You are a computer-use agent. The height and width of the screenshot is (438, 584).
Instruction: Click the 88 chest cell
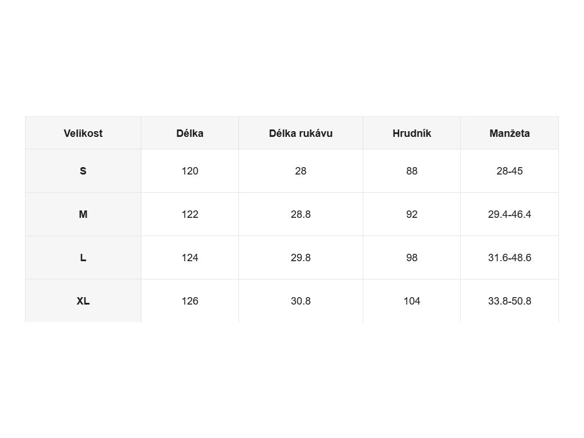coord(412,171)
